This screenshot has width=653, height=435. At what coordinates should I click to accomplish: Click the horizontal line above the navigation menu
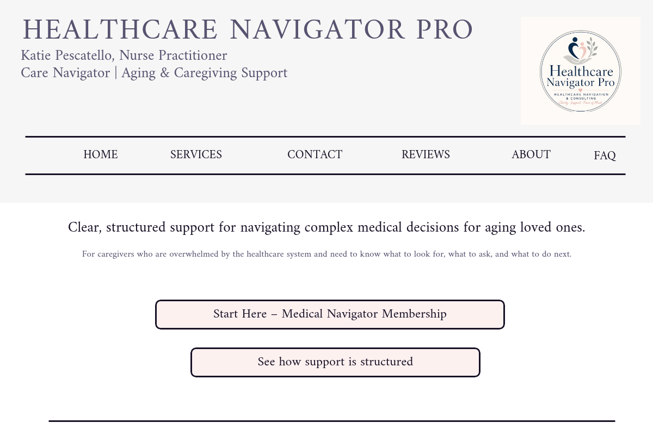point(325,137)
